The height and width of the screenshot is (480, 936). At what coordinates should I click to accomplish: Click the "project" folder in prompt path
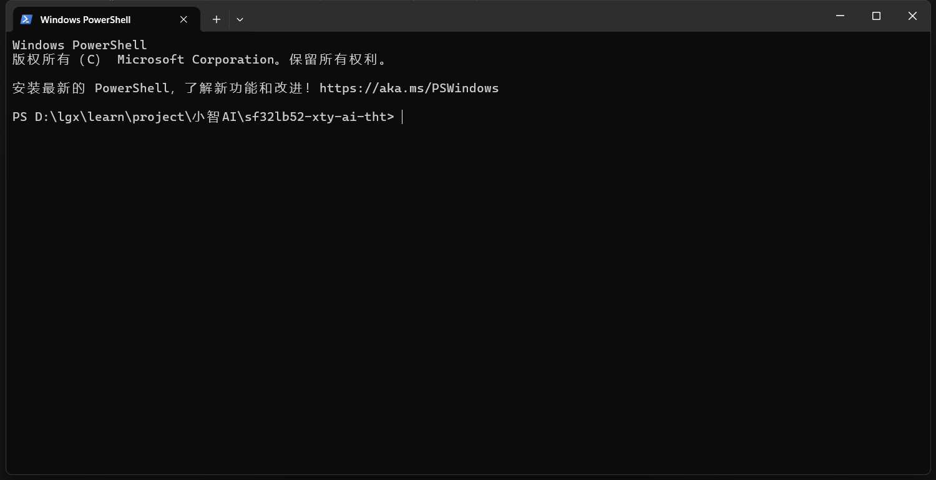158,117
